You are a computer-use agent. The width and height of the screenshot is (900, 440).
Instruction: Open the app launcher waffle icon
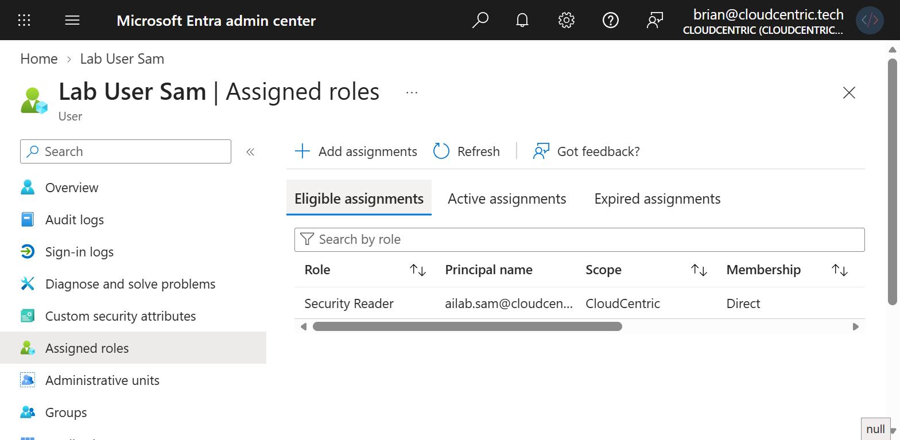click(x=24, y=20)
